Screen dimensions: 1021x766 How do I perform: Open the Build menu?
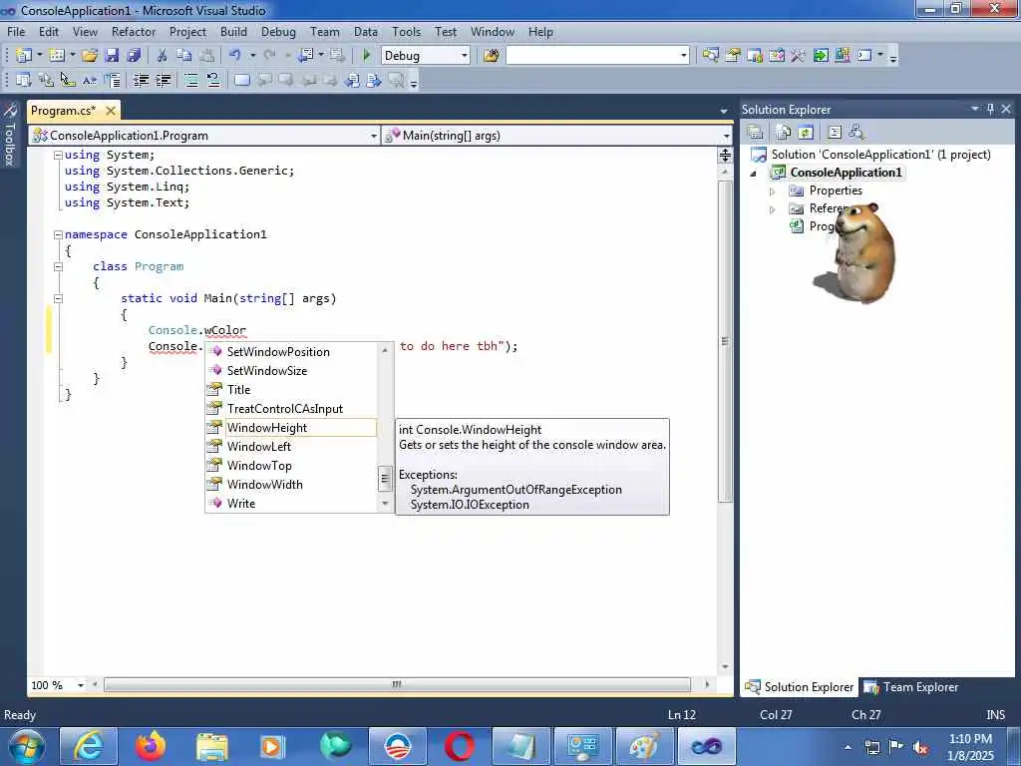(233, 31)
